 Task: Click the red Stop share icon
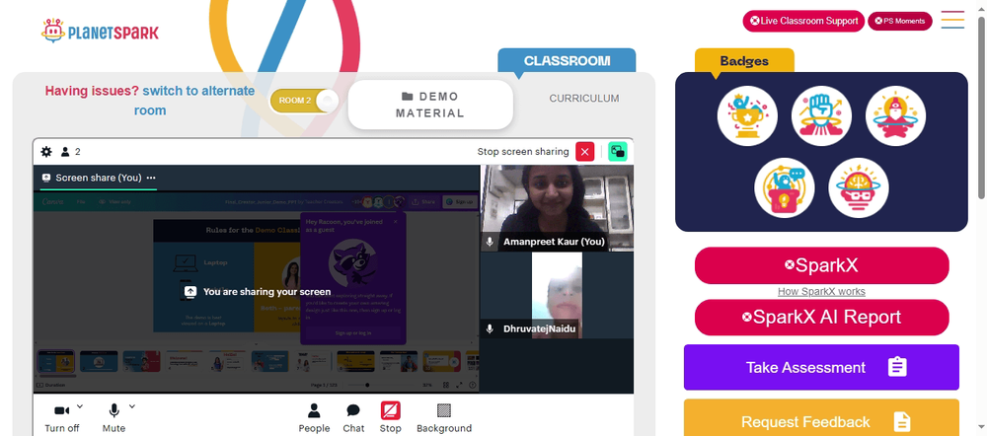[x=390, y=410]
